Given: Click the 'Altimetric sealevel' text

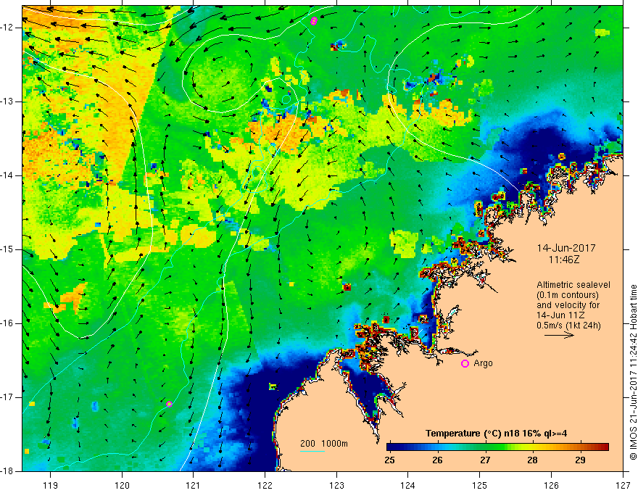Looking at the screenshot, I should 573,285.
